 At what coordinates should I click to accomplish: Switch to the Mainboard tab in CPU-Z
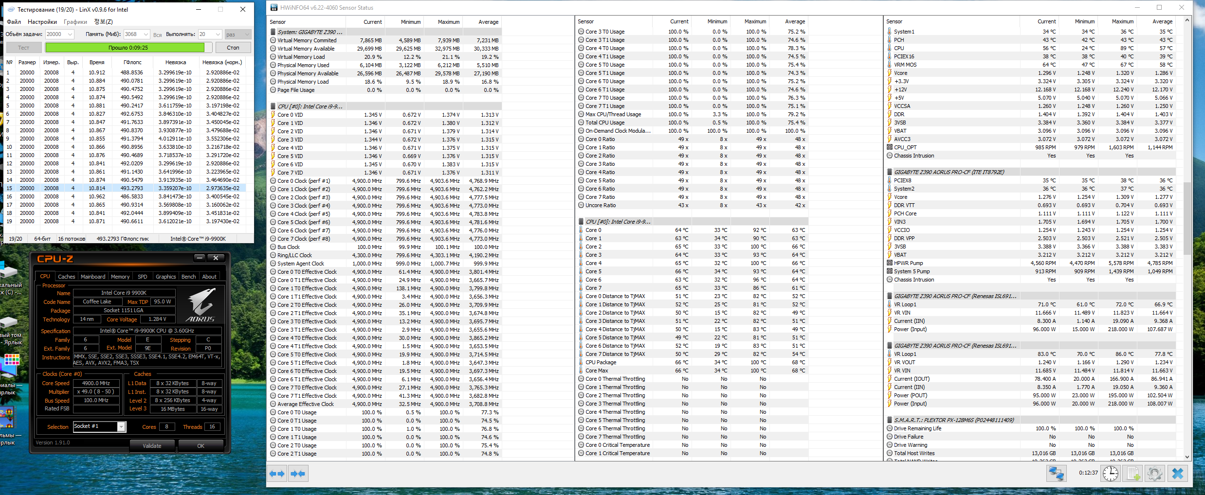pos(93,277)
